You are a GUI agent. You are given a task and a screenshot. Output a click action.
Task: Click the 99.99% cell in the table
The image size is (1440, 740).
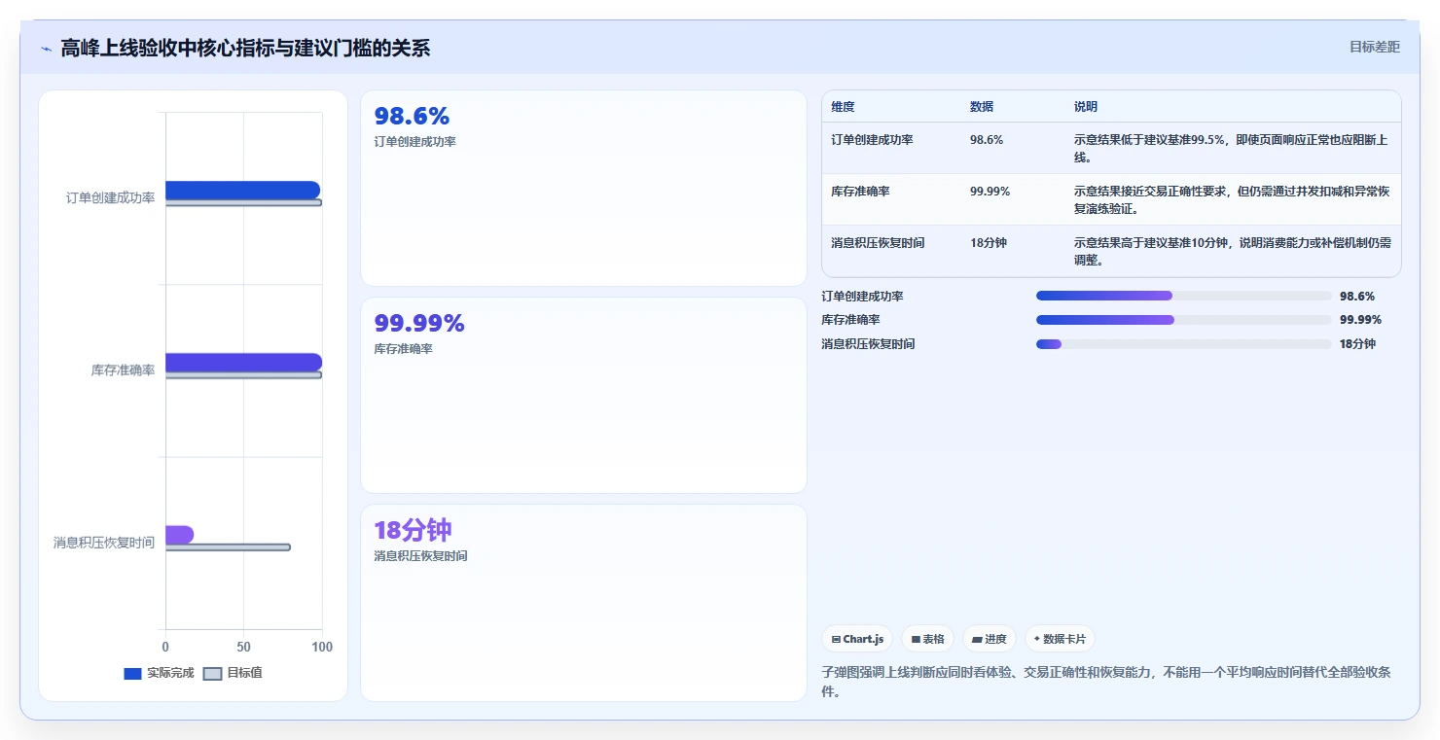coord(990,192)
